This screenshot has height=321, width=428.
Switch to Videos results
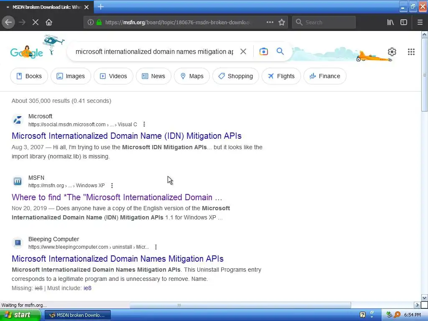coord(113,76)
